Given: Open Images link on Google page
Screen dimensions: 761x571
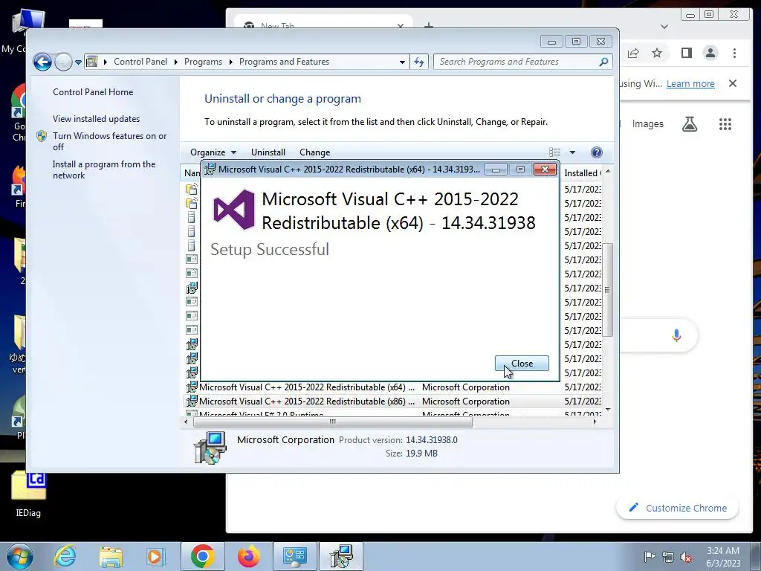Looking at the screenshot, I should click(x=647, y=124).
